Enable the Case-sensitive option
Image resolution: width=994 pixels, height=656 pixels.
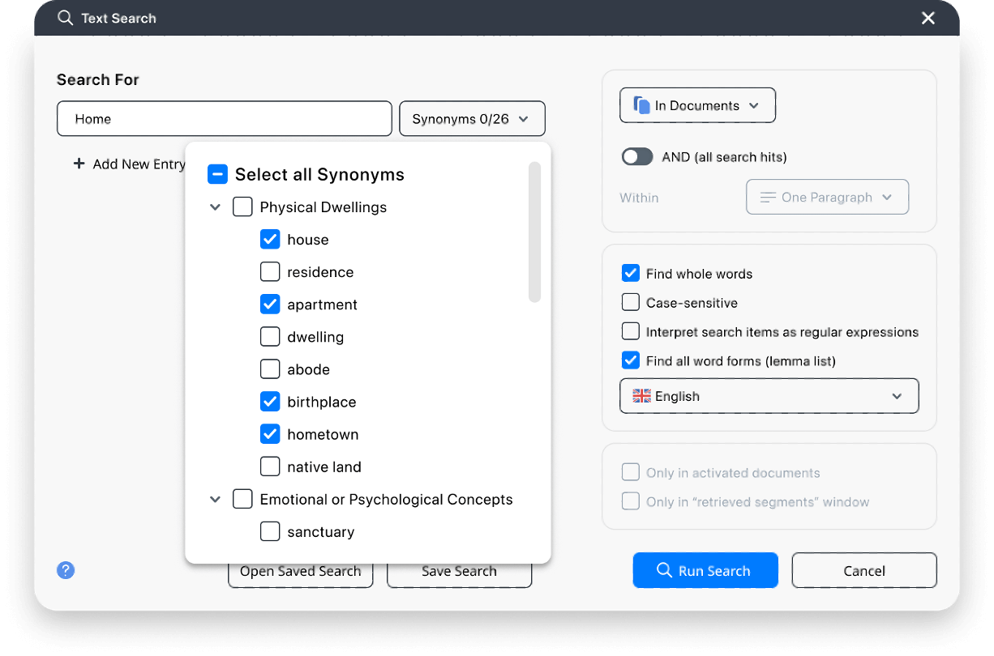[631, 303]
